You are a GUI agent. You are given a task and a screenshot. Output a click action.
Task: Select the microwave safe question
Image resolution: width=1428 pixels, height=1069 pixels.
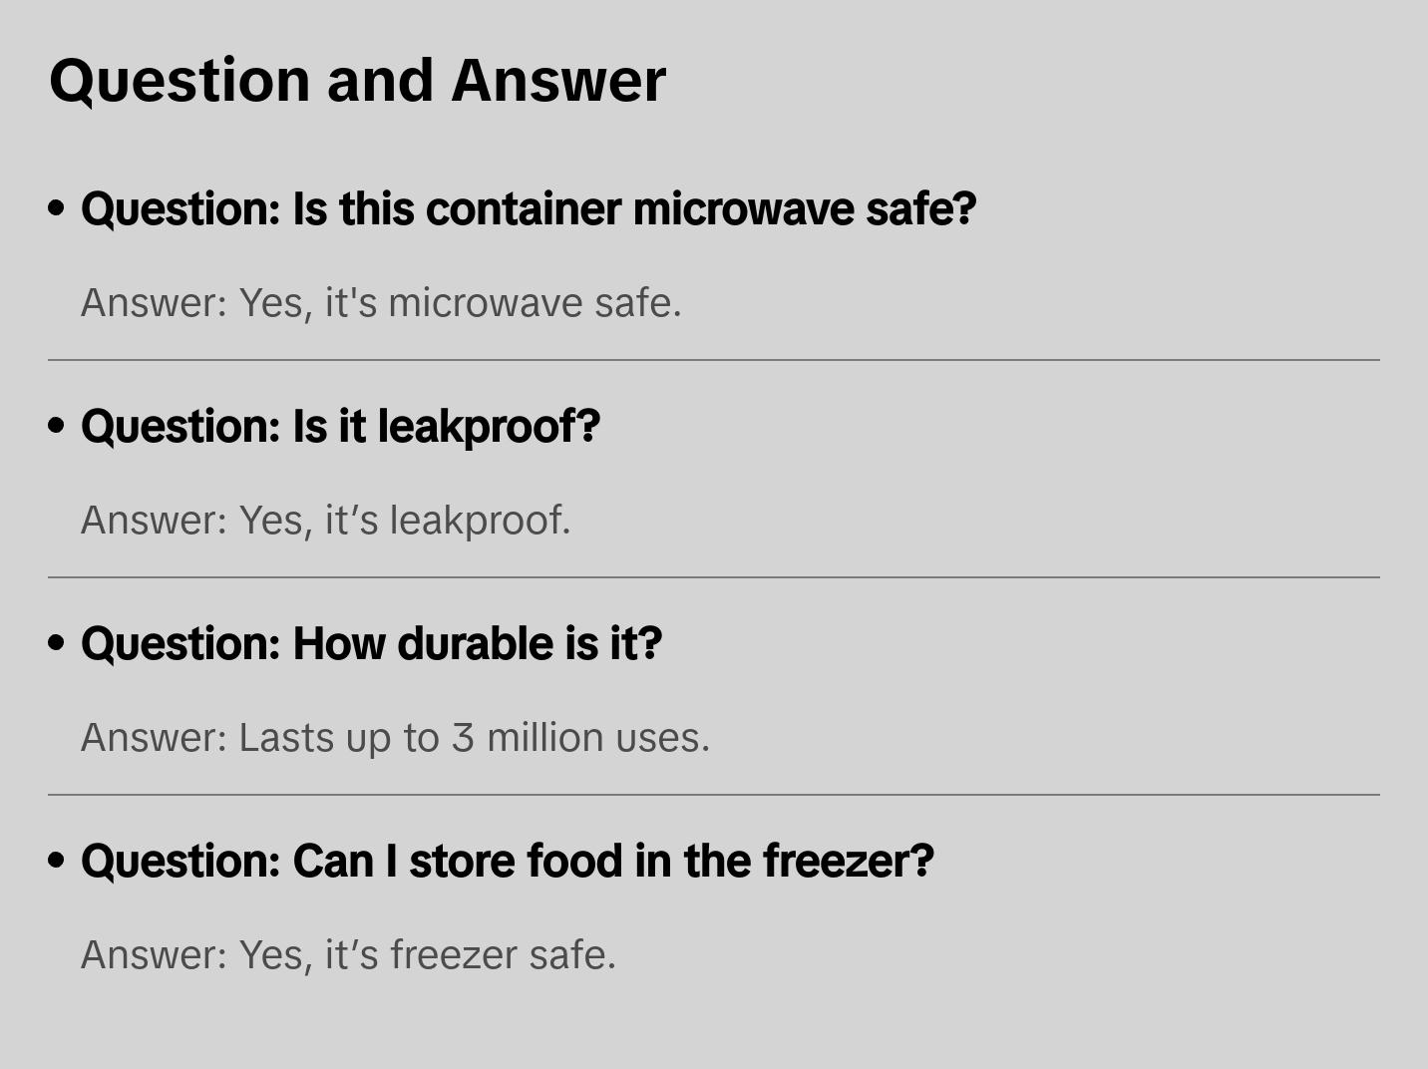click(x=529, y=209)
